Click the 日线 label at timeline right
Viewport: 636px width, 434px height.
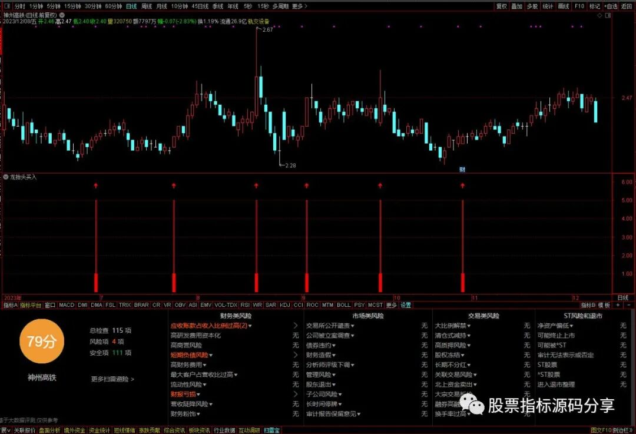(x=622, y=298)
